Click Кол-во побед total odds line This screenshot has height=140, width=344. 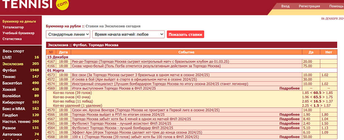[x=318, y=101]
